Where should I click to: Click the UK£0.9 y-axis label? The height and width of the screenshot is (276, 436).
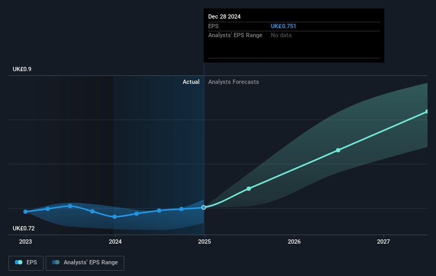(x=22, y=69)
